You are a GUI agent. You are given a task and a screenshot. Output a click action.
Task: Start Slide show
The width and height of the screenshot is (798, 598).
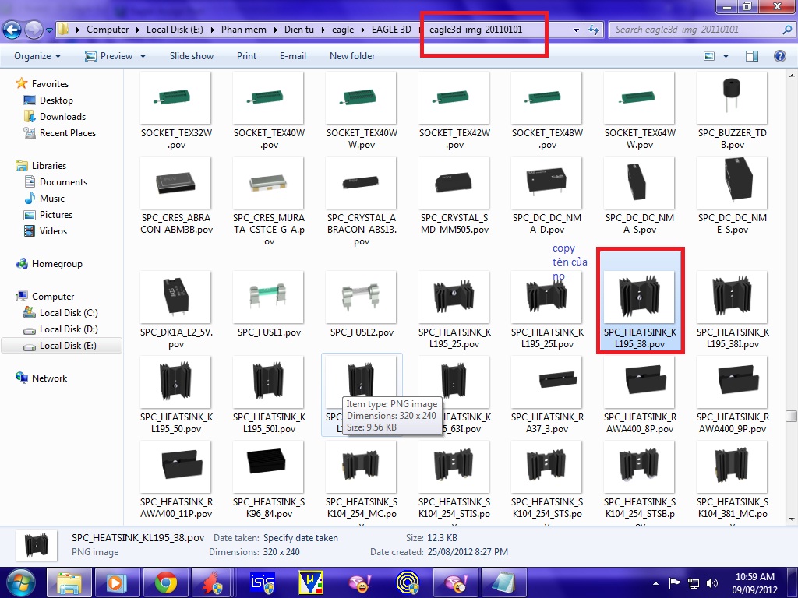click(x=192, y=56)
